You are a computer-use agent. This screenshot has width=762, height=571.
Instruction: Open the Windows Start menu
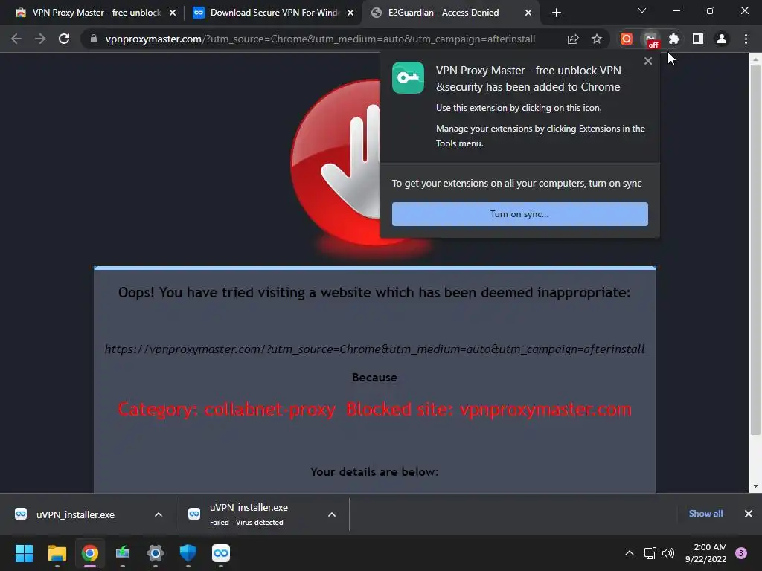[24, 553]
